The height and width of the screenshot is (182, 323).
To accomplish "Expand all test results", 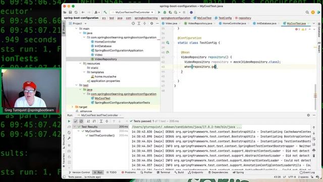I will tap(101, 121).
